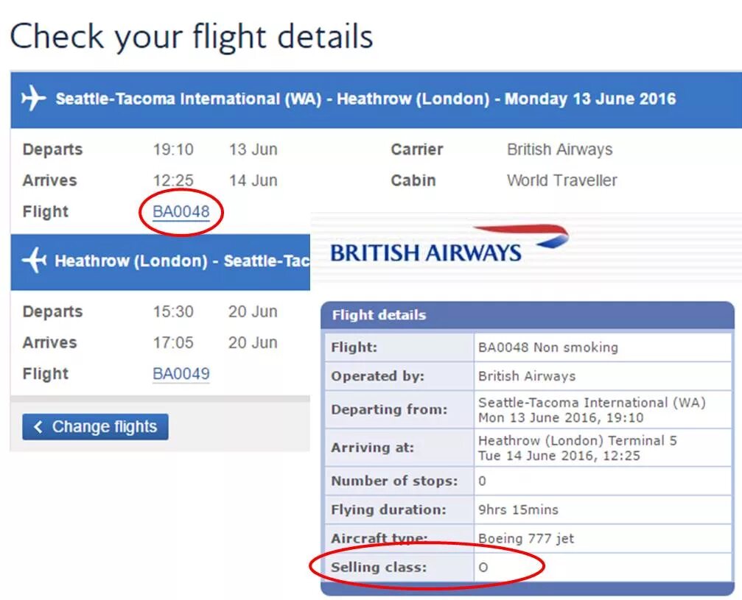
Task: Click the Selling class value "O"
Action: [484, 568]
